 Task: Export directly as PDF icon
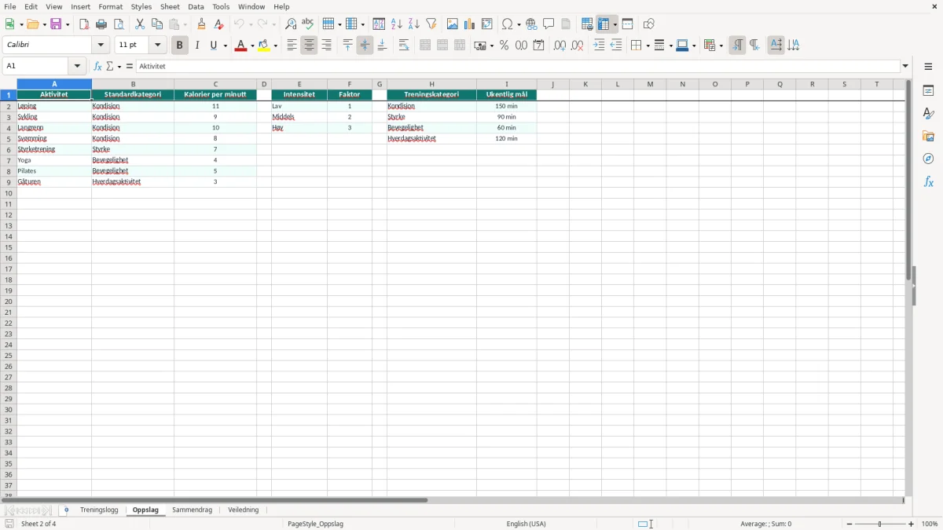pyautogui.click(x=84, y=24)
